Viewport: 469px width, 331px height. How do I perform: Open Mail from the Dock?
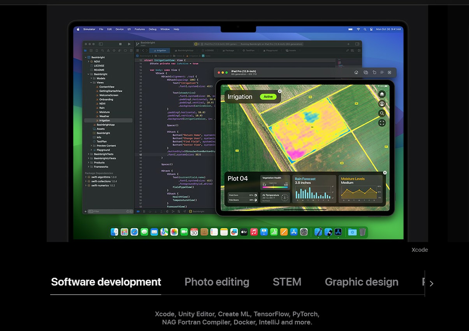[x=154, y=232]
